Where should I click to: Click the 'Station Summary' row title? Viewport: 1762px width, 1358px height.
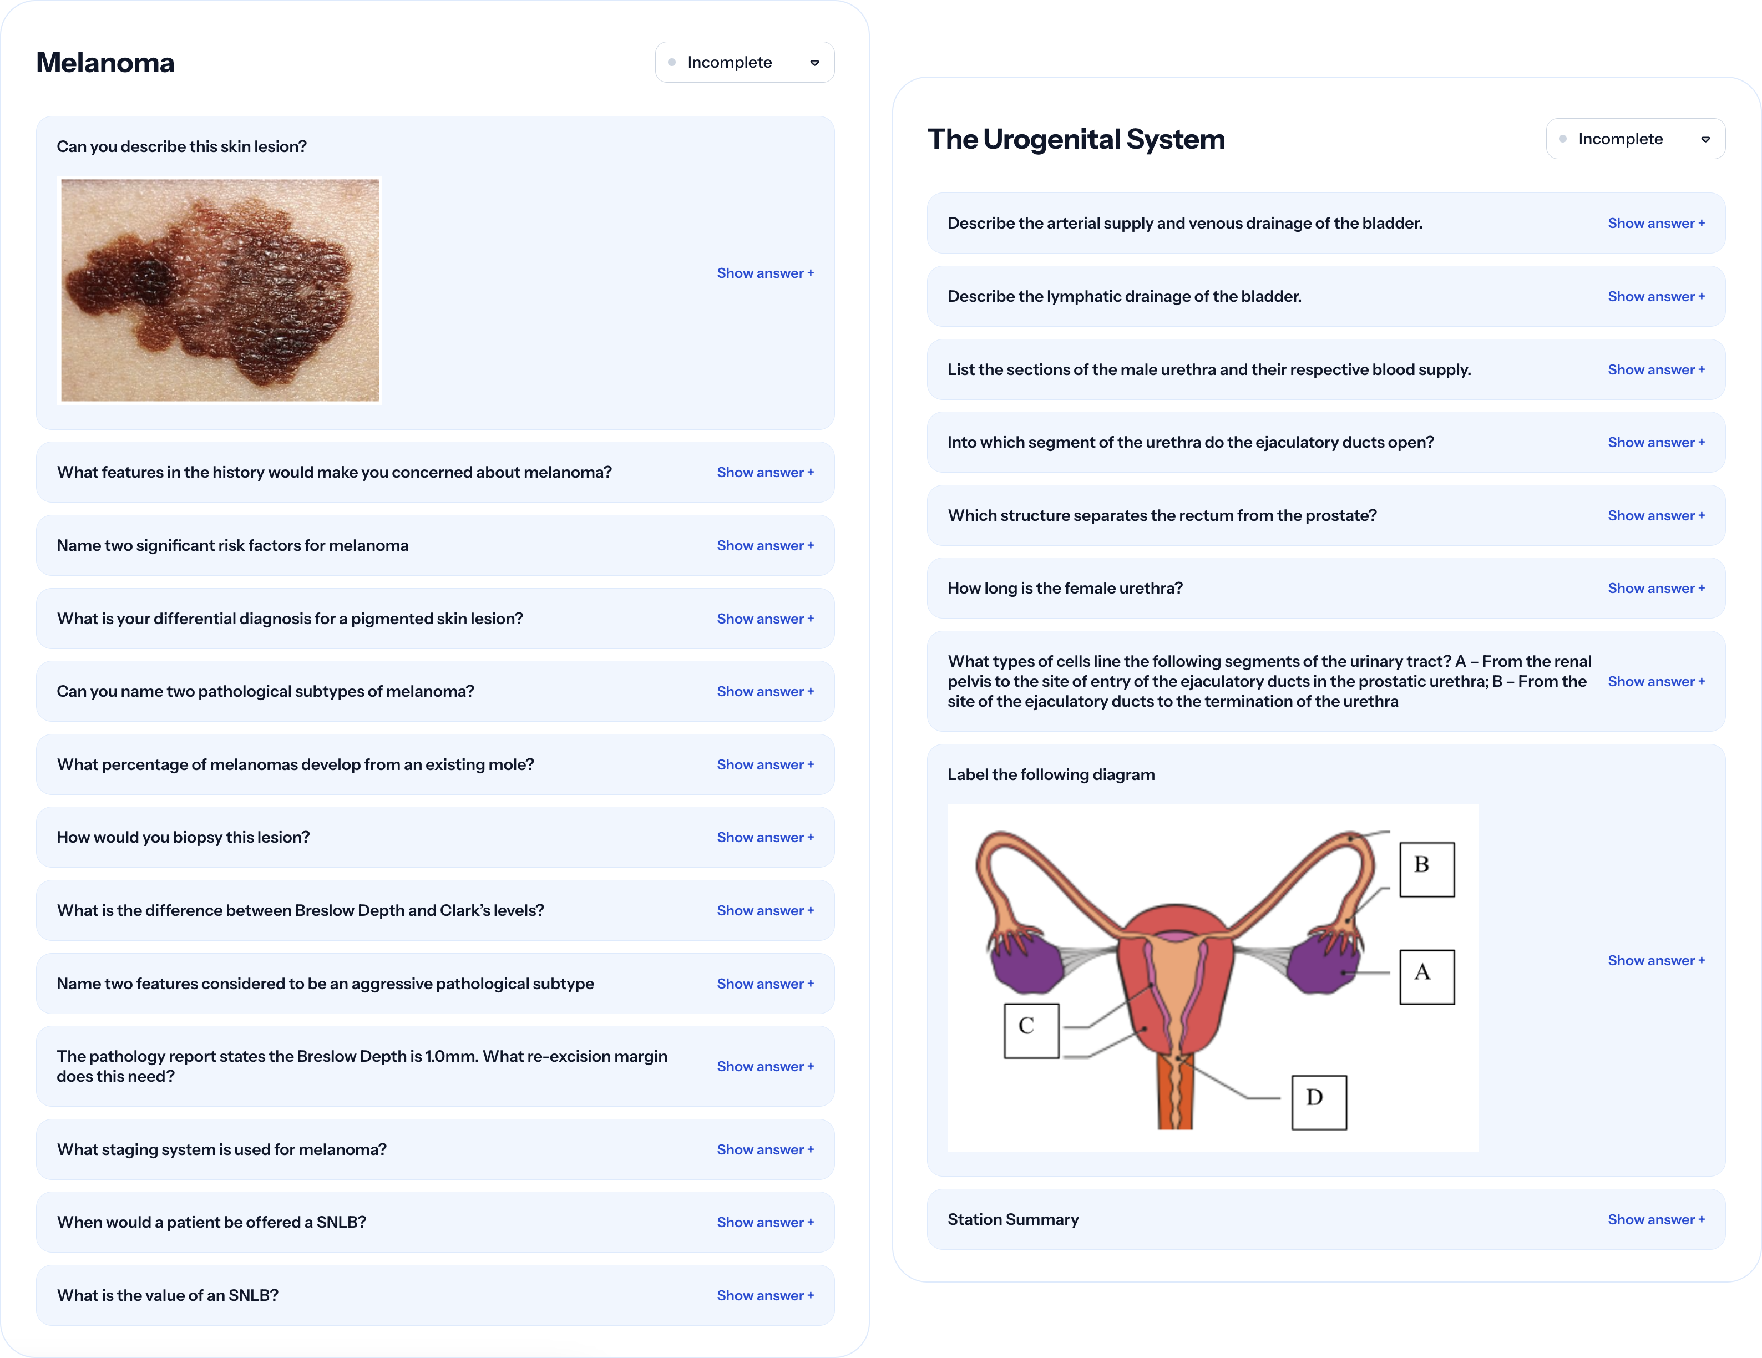click(x=1013, y=1220)
